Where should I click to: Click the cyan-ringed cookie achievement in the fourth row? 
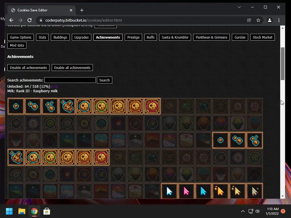click(33, 157)
